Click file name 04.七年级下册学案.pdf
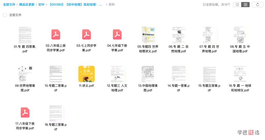 [x=117, y=48]
